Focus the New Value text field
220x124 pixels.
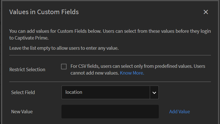(x=110, y=112)
